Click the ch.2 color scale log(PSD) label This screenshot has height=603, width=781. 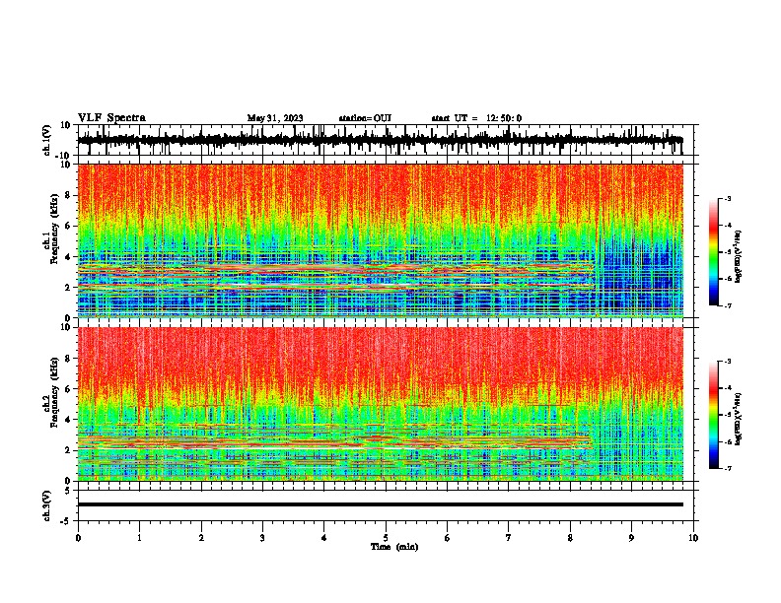[739, 419]
